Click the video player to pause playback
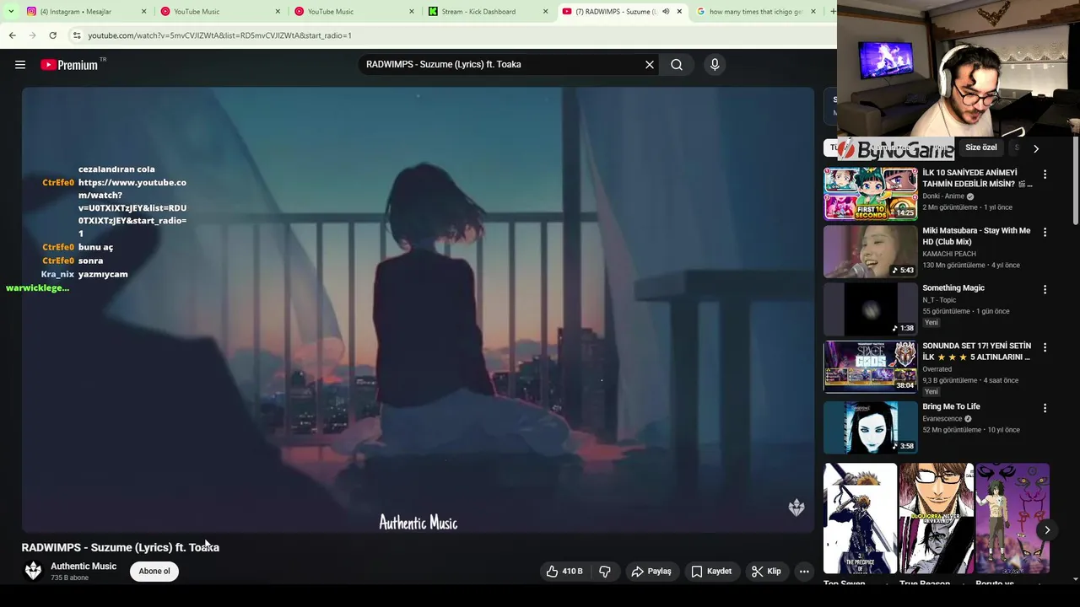 418,309
